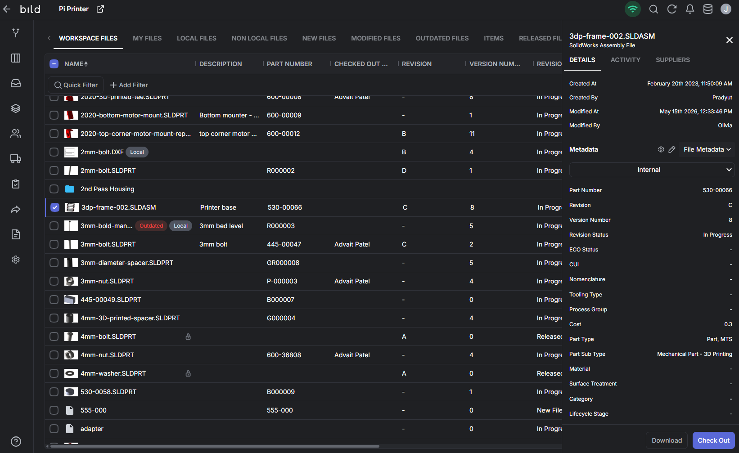This screenshot has height=453, width=739.
Task: Open Pi Printer external link icon
Action: (100, 9)
